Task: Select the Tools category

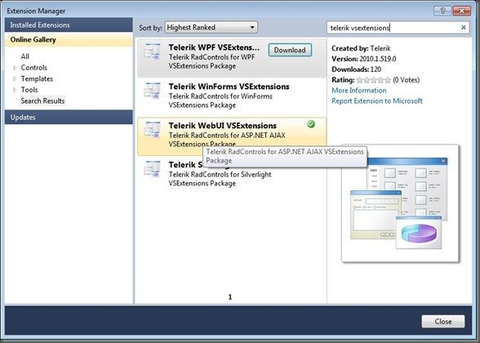Action: coord(29,90)
